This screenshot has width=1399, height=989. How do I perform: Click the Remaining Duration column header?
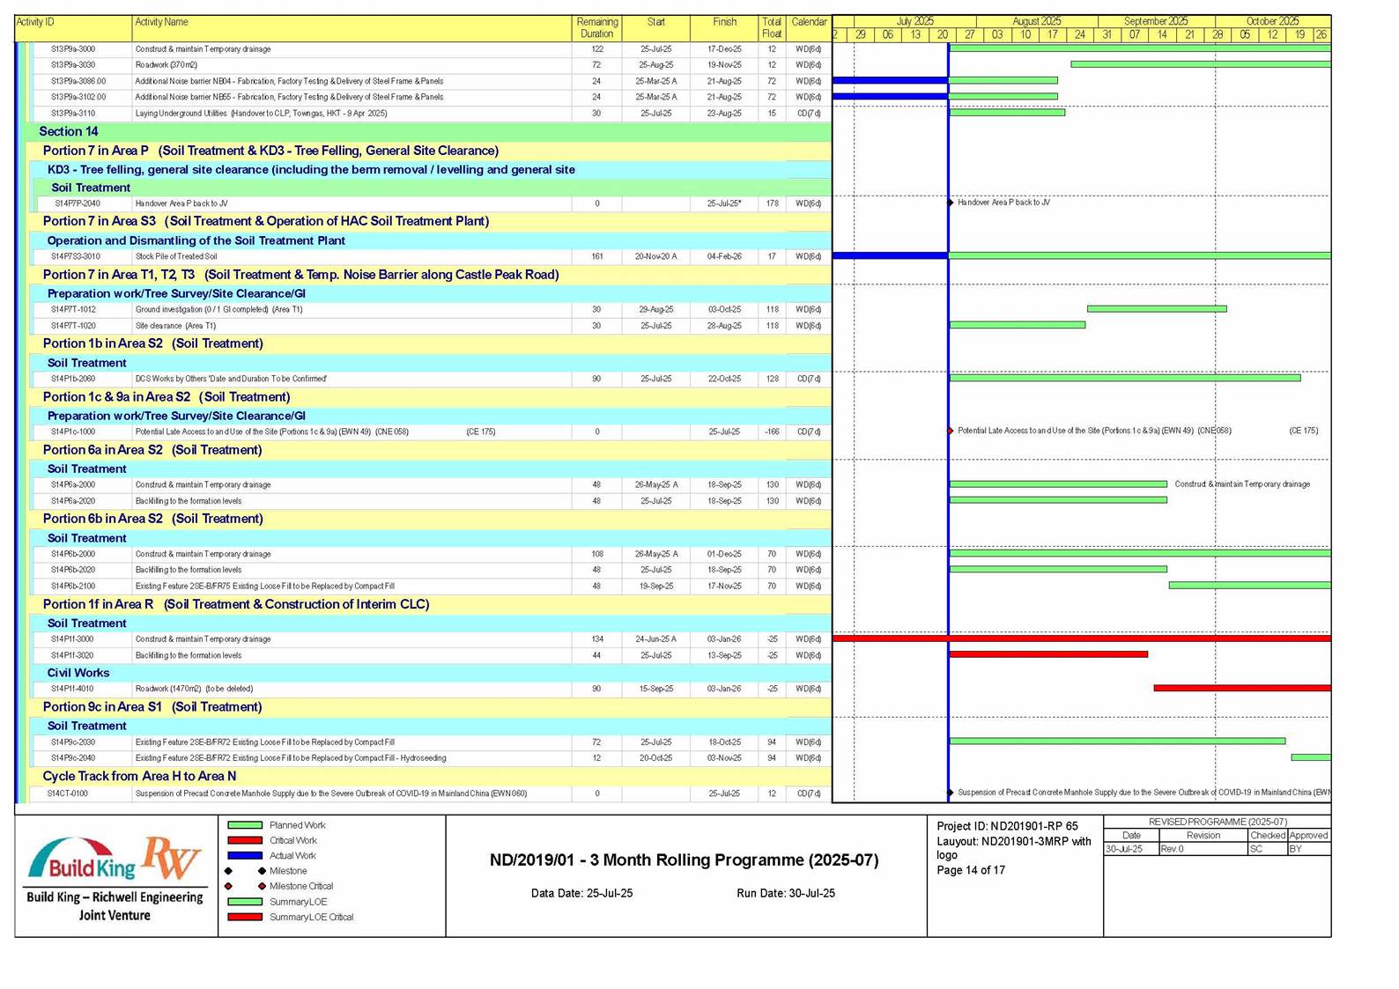597,28
